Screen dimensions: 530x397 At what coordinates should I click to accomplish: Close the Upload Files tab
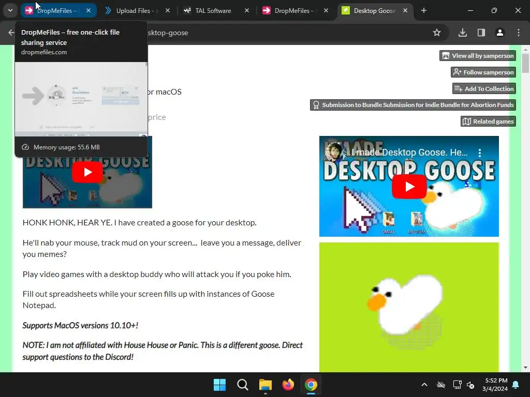[x=168, y=10]
